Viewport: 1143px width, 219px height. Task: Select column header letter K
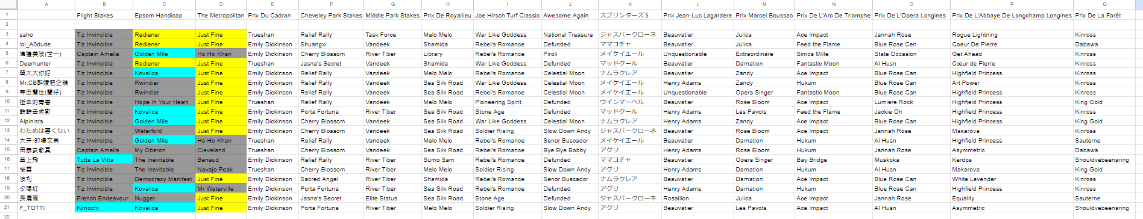(x=630, y=4)
